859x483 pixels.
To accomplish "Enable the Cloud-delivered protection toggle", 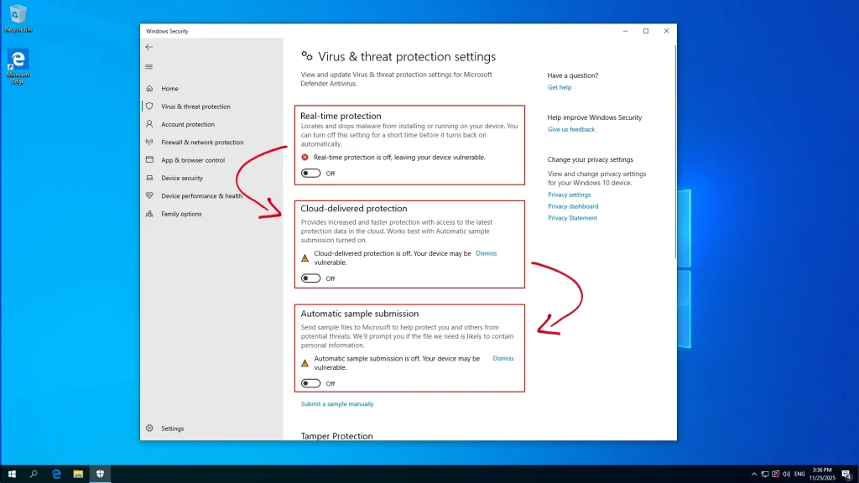I will 310,276.
